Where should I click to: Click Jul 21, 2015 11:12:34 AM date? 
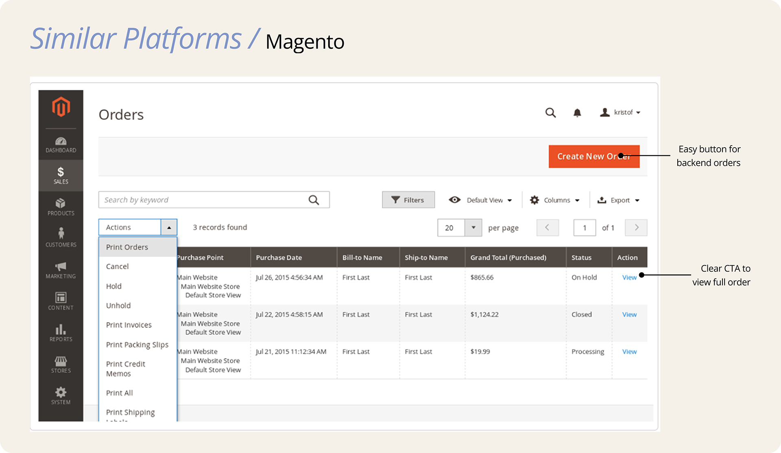pos(291,351)
